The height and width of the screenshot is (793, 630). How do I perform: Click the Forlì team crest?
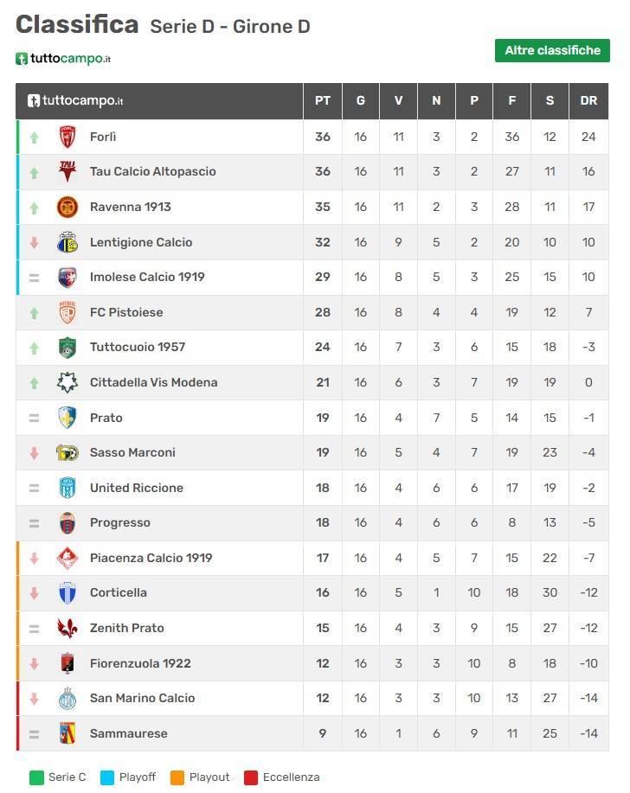click(x=67, y=137)
